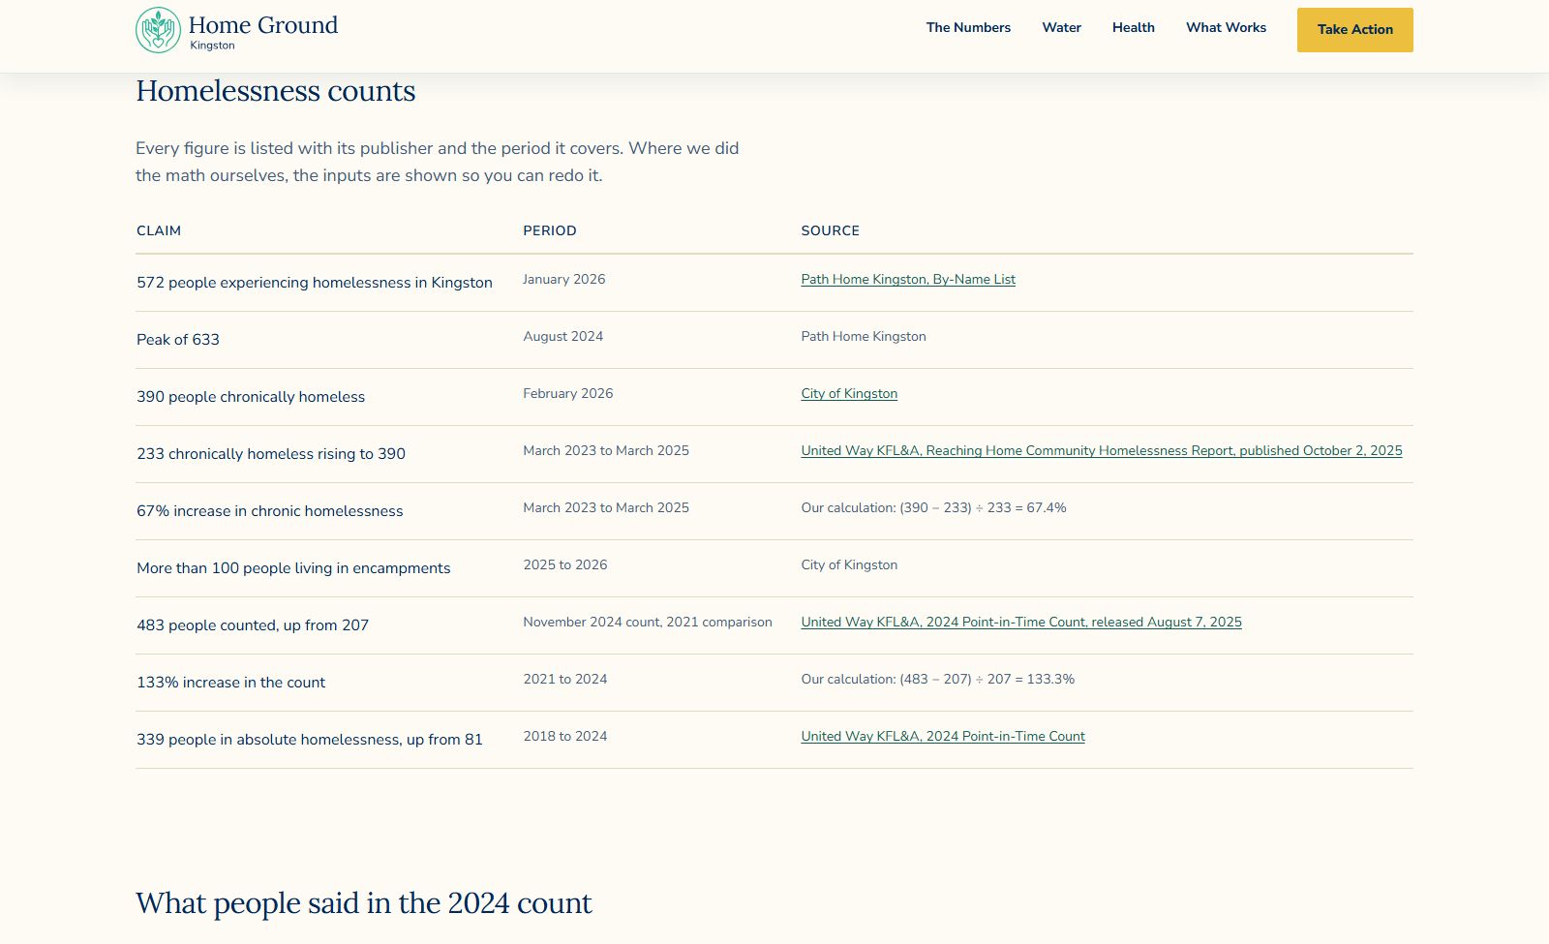
Task: Click the 'August 2024' period cell
Action: click(563, 337)
